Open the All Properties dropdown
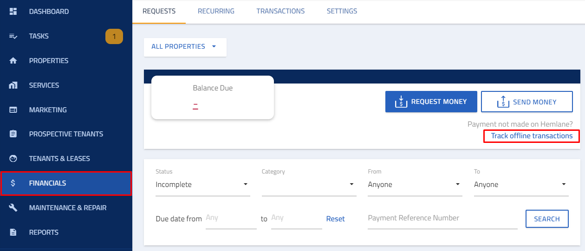The height and width of the screenshot is (251, 585). click(x=185, y=47)
